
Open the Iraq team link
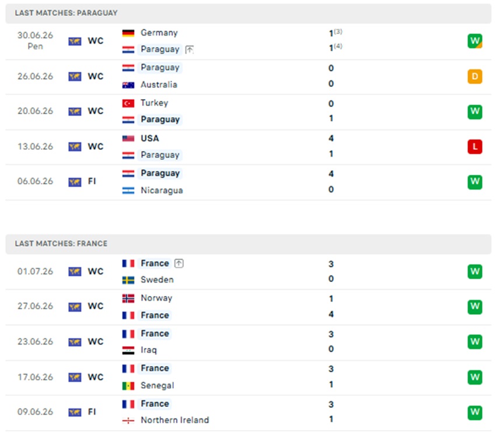click(149, 350)
